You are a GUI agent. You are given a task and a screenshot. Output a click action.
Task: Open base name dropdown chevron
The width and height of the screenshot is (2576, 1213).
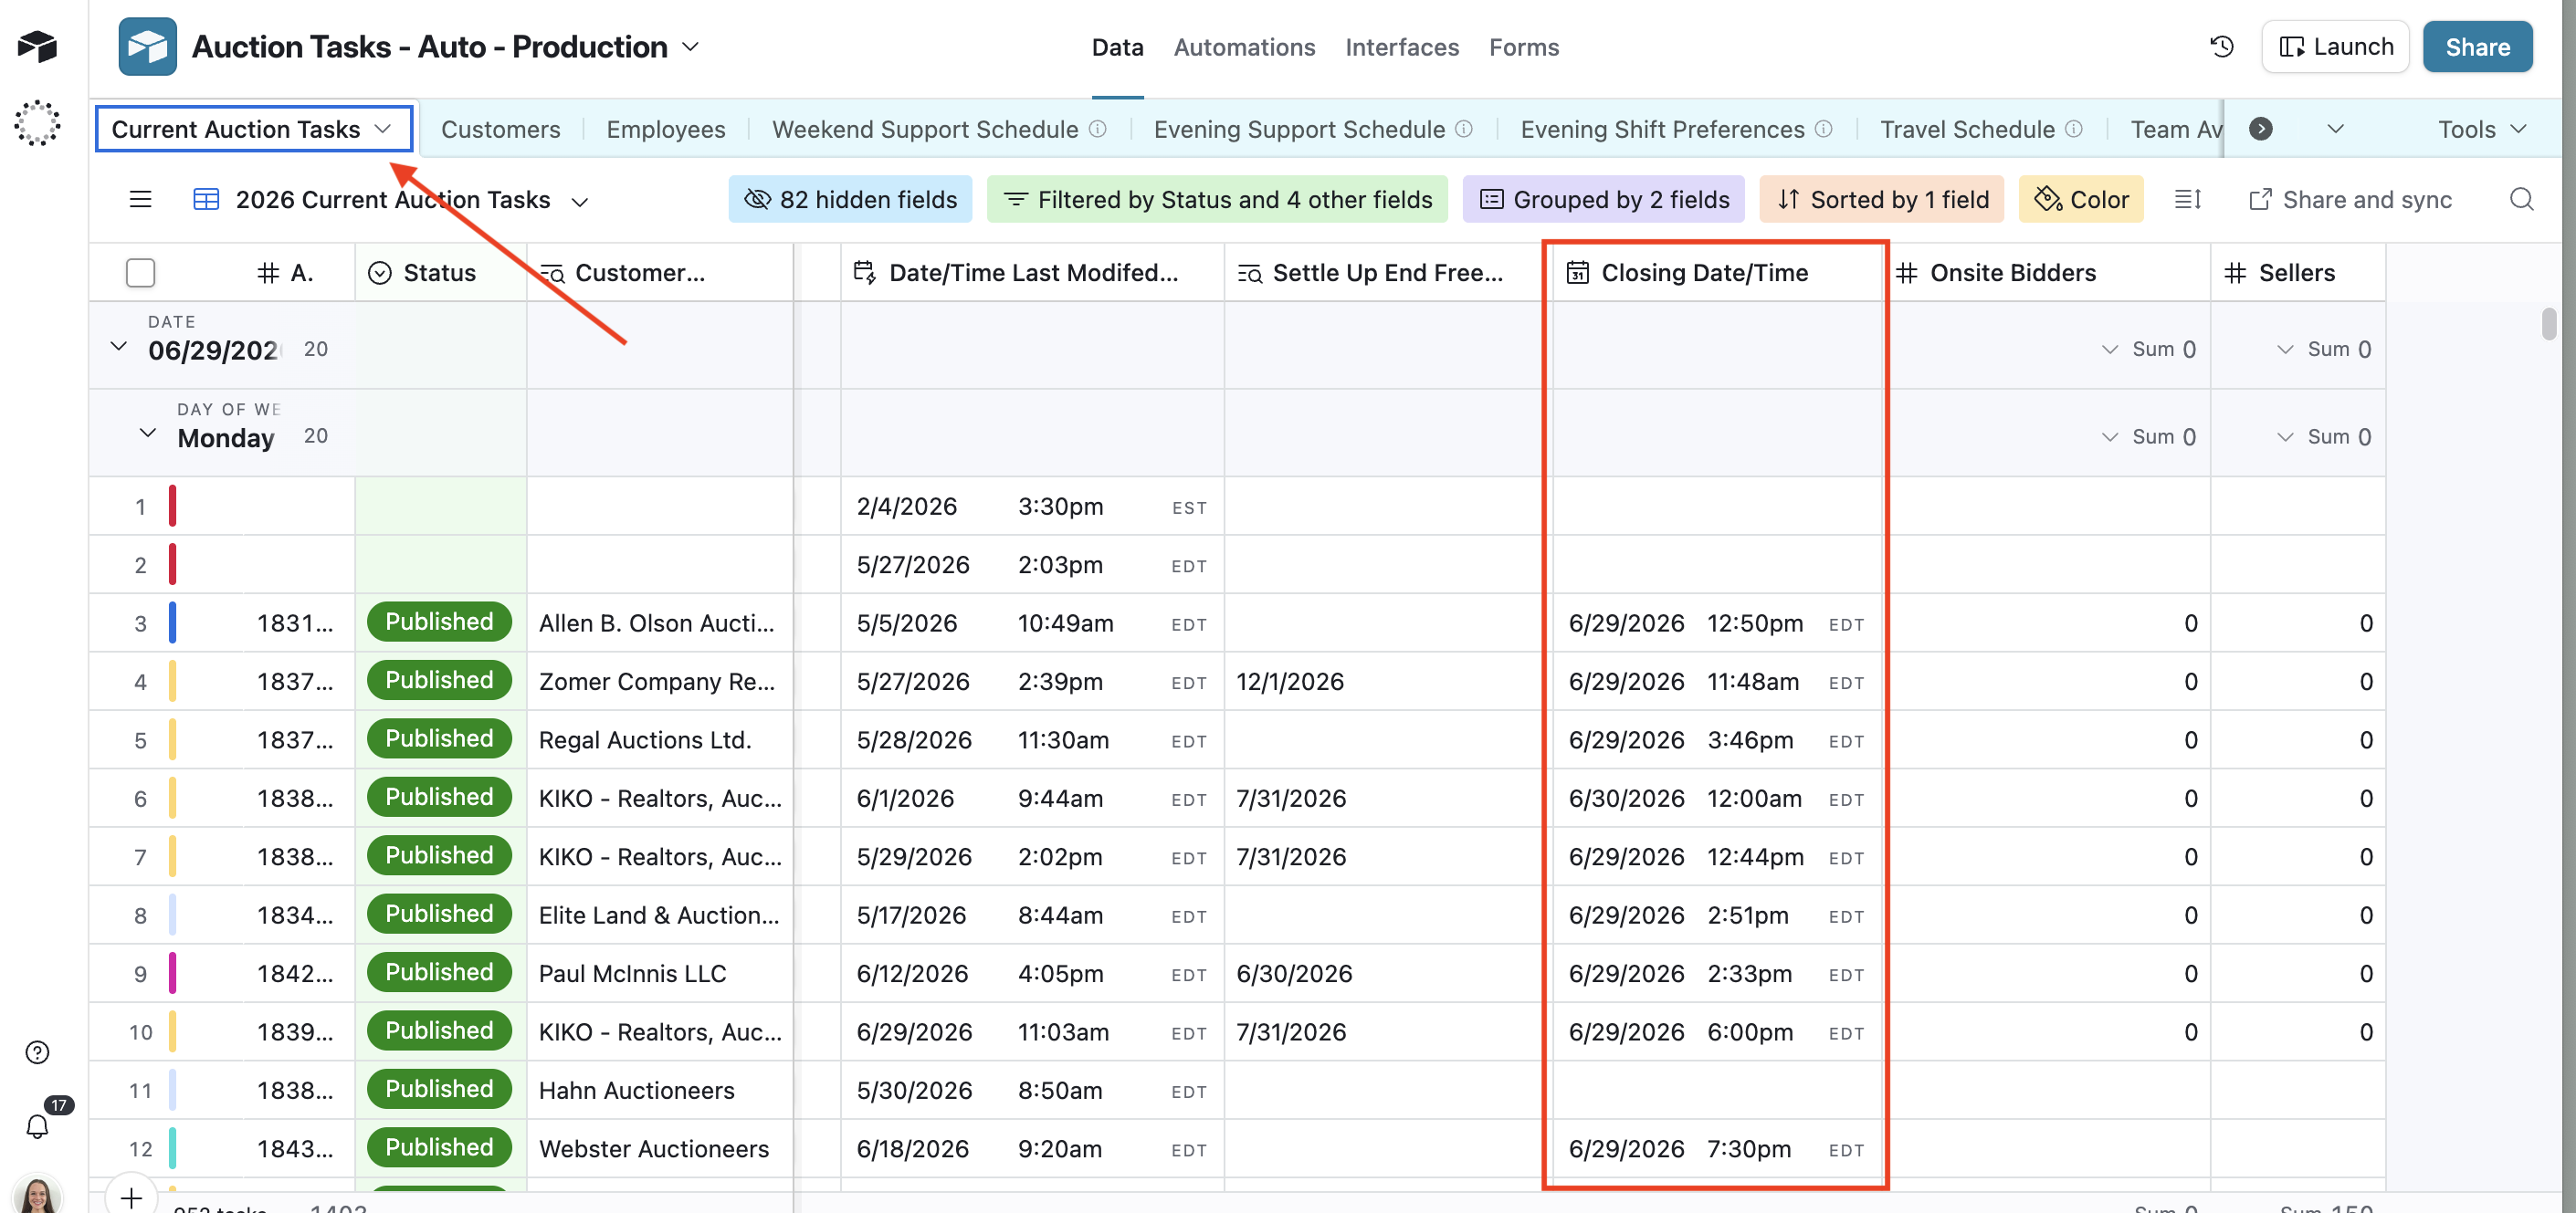(690, 47)
